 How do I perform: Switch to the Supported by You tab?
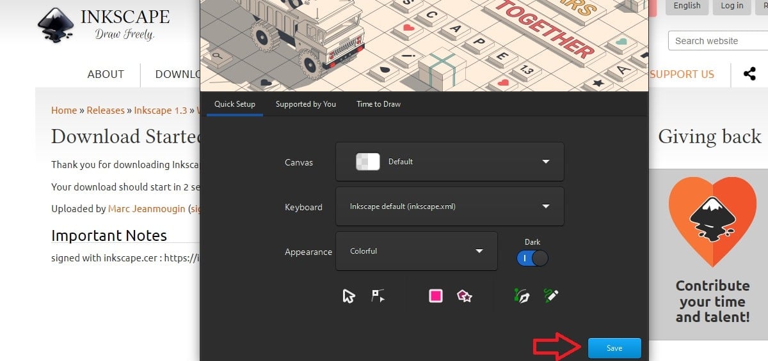pos(306,104)
